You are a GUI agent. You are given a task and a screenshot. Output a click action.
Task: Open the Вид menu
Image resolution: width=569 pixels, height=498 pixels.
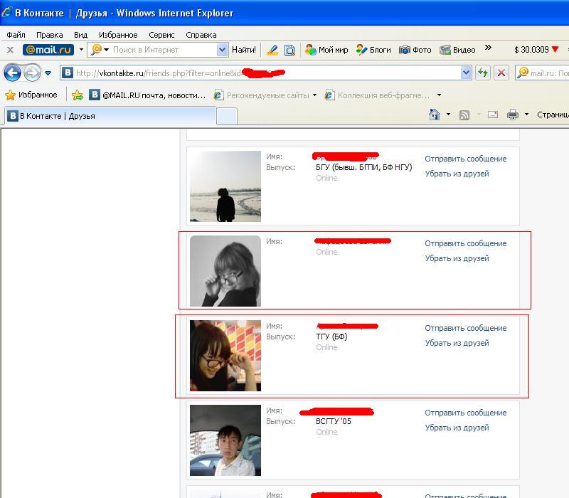click(x=80, y=35)
